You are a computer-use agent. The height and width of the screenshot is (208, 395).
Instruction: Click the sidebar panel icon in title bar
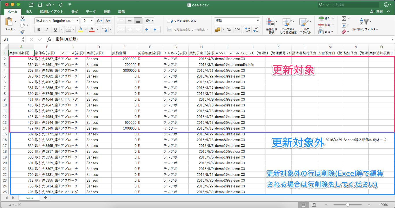(x=31, y=5)
